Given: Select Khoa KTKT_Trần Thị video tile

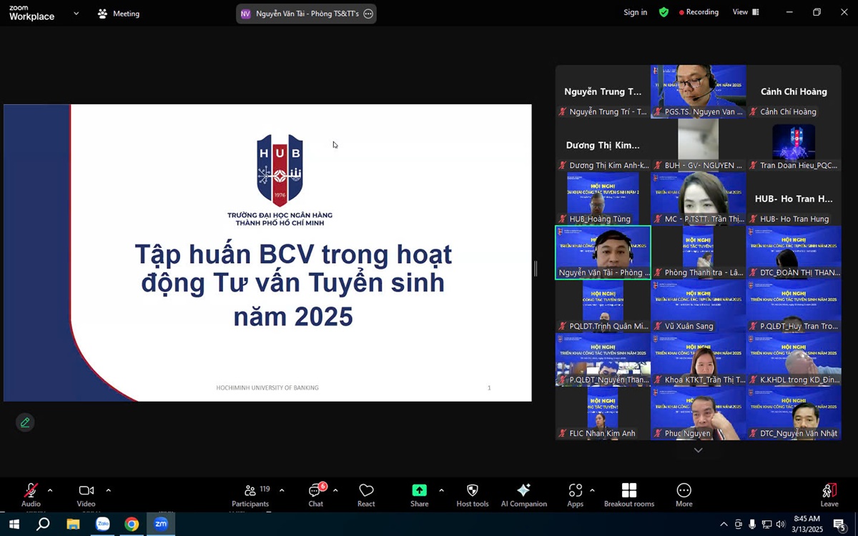Looking at the screenshot, I should [x=699, y=359].
